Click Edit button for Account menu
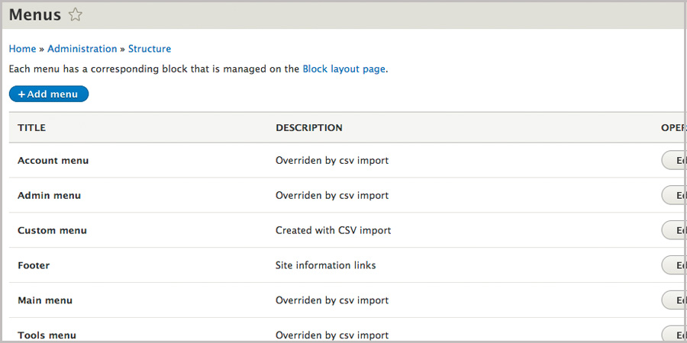The image size is (687, 343). click(x=673, y=160)
